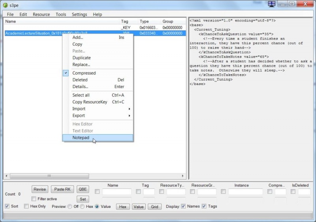Click the Grid button
This screenshot has height=222, width=316.
154,207
